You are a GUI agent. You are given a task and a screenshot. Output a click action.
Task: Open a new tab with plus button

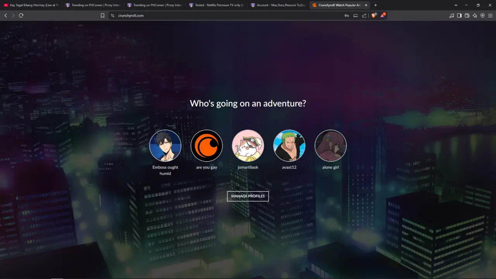pos(375,5)
